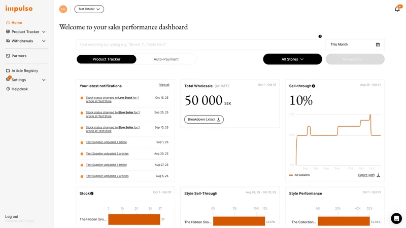Screen dimensions: 406x228
Task: Open the chat support bubble
Action: [396, 218]
